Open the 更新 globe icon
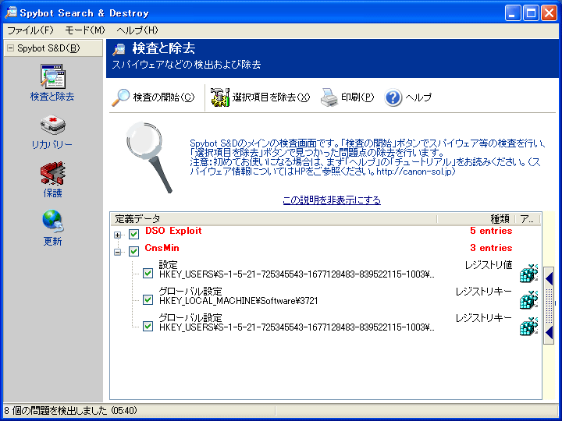This screenshot has height=421, width=562. pos(52,221)
